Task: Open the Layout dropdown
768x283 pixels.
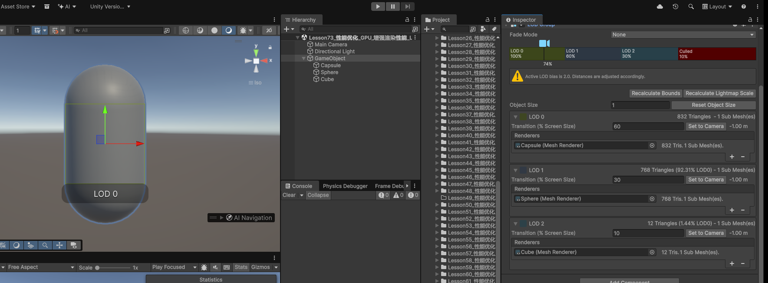Action: pyautogui.click(x=717, y=7)
